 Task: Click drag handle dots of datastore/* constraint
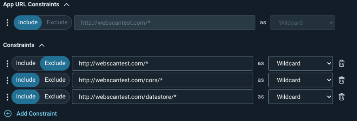tap(7, 97)
